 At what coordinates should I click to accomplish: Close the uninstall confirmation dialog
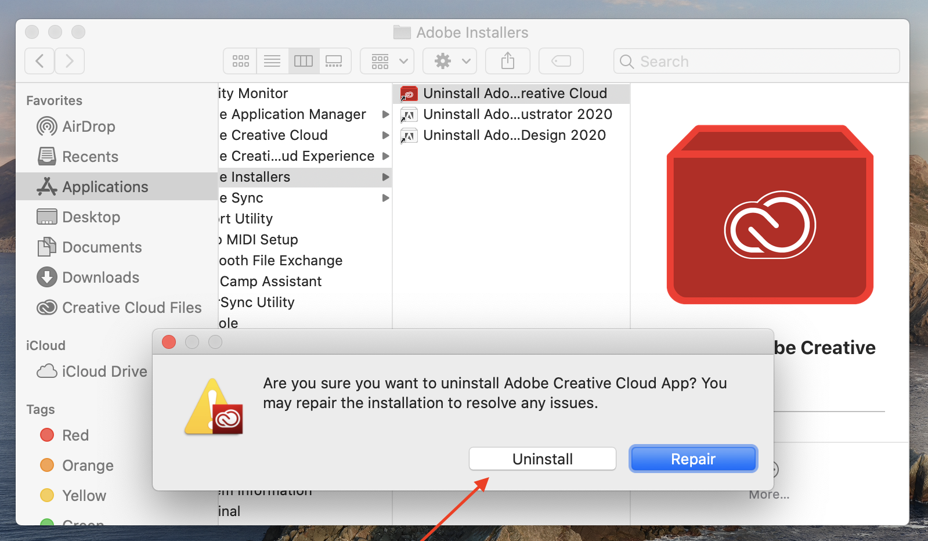[169, 342]
